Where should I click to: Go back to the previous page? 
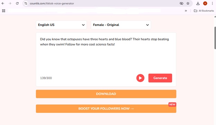click(3, 3)
